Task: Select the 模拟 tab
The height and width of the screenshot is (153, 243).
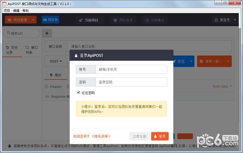Action: pos(55,75)
